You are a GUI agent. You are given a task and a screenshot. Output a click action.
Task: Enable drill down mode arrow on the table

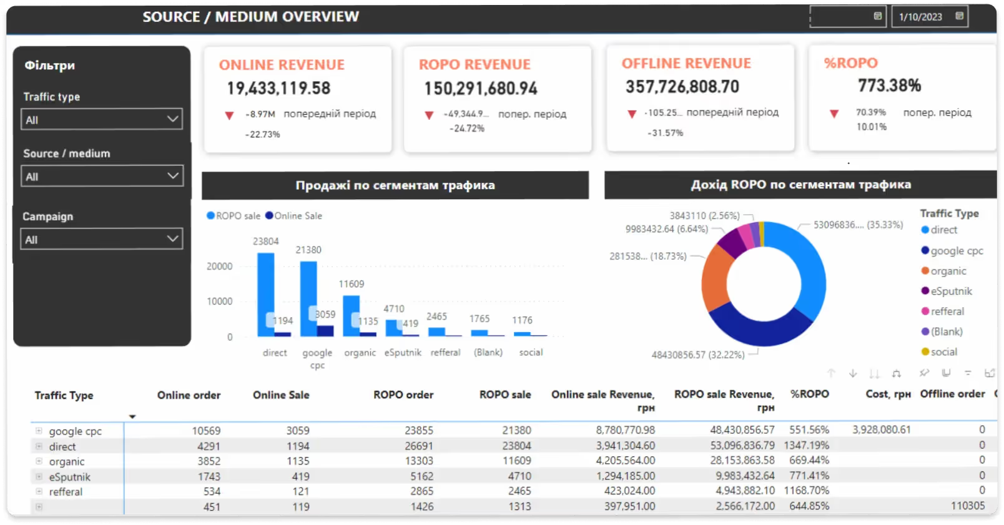(853, 373)
